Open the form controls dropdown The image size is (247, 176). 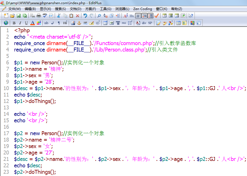[184, 23]
